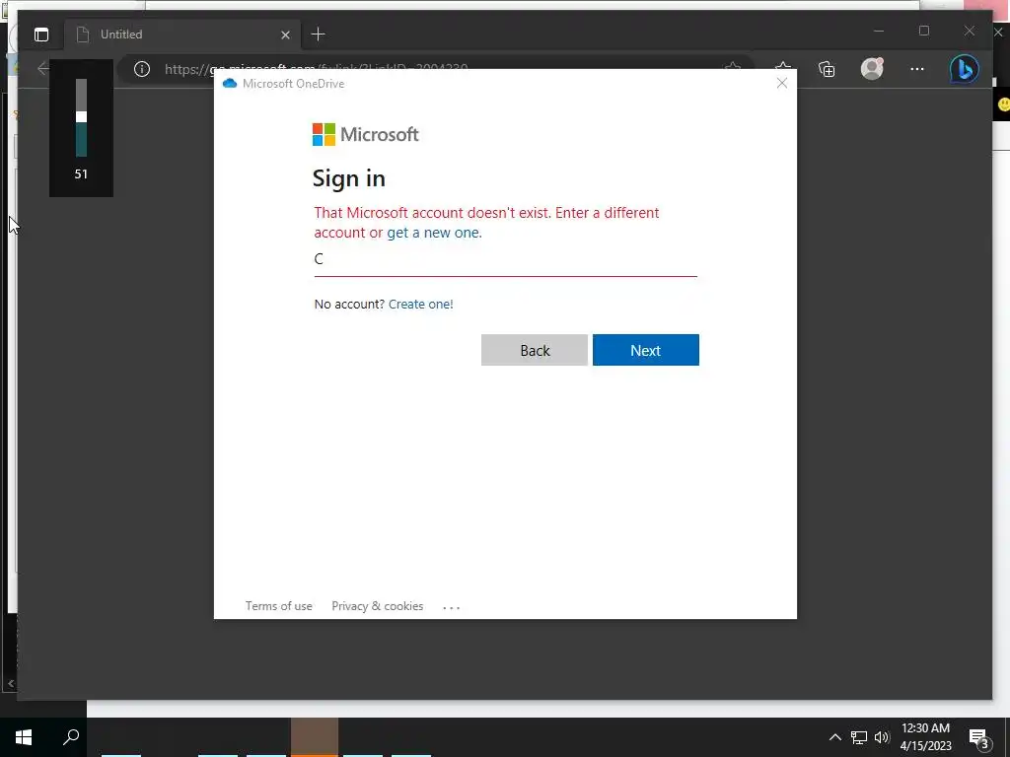Viewport: 1010px width, 757px height.
Task: Open taskbar search magnifier
Action: 71,737
